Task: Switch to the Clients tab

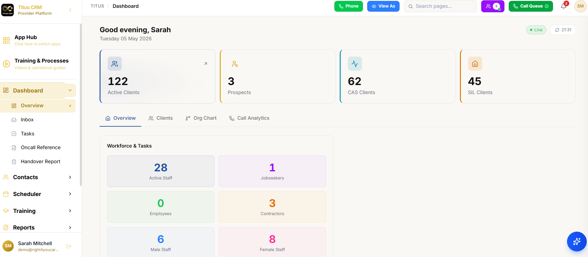Action: click(x=161, y=118)
